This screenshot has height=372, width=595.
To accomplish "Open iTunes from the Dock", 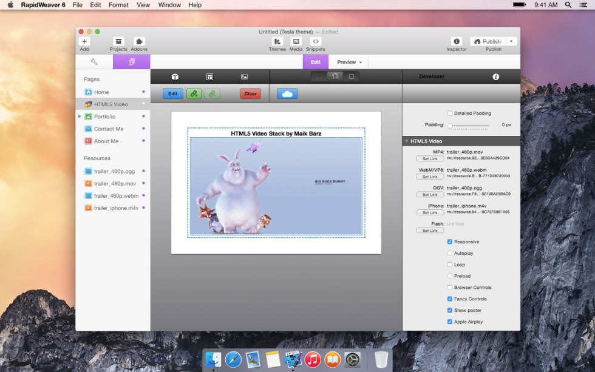I will click(313, 359).
